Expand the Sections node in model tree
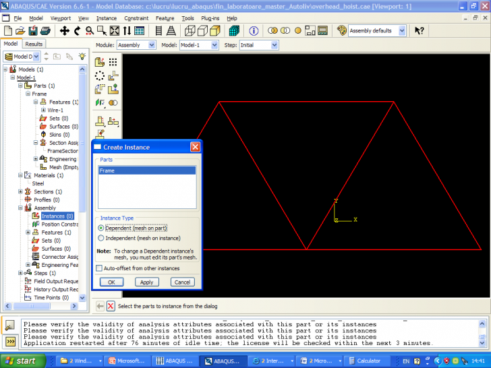Viewport: 491px width, 368px height. tap(21, 192)
